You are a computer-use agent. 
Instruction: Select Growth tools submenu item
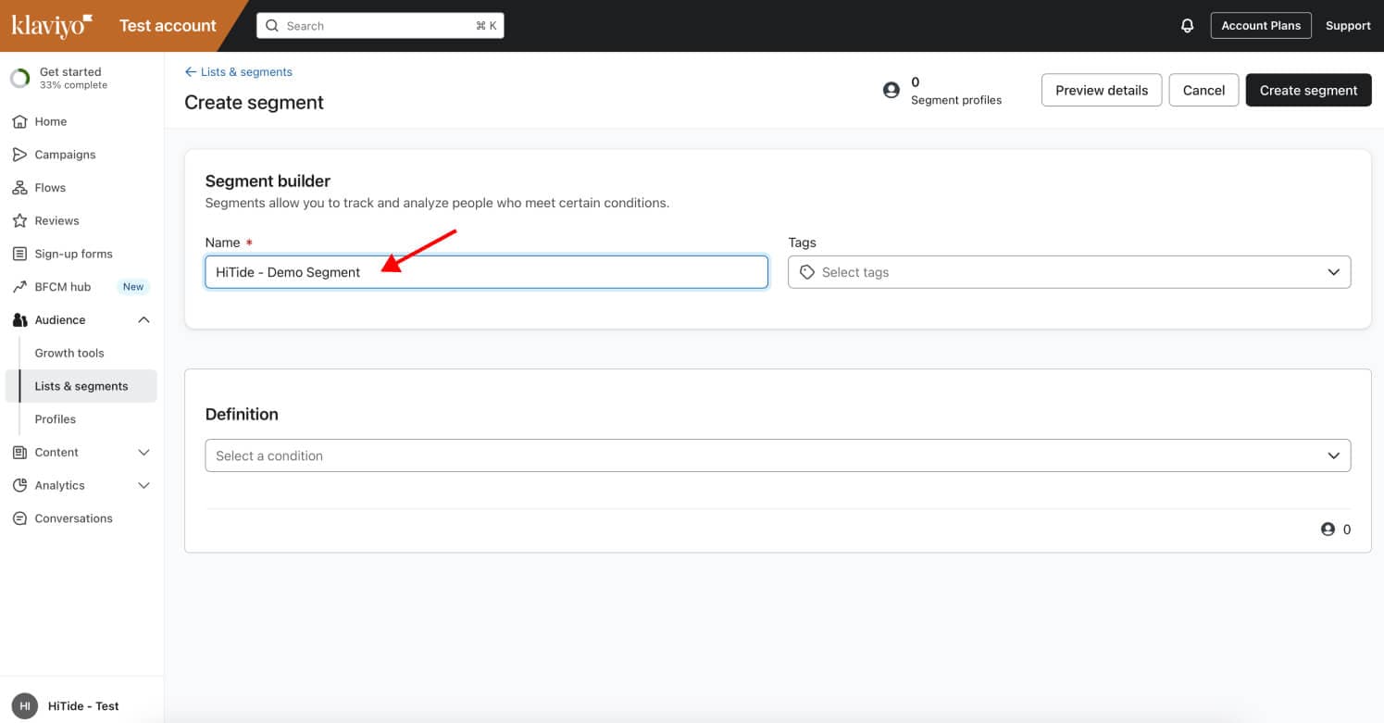point(69,353)
